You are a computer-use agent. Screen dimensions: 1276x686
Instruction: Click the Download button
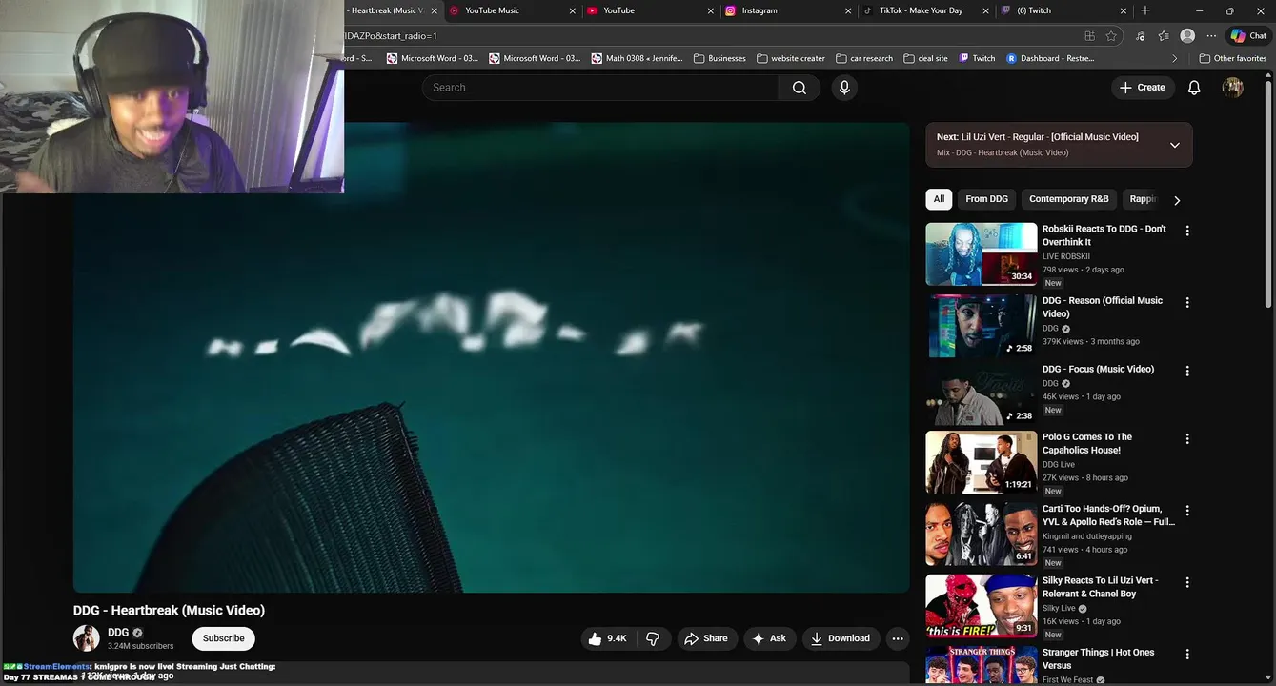tap(841, 638)
